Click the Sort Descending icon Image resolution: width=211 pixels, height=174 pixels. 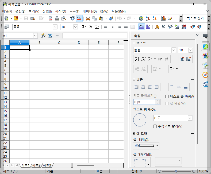coord(155,18)
